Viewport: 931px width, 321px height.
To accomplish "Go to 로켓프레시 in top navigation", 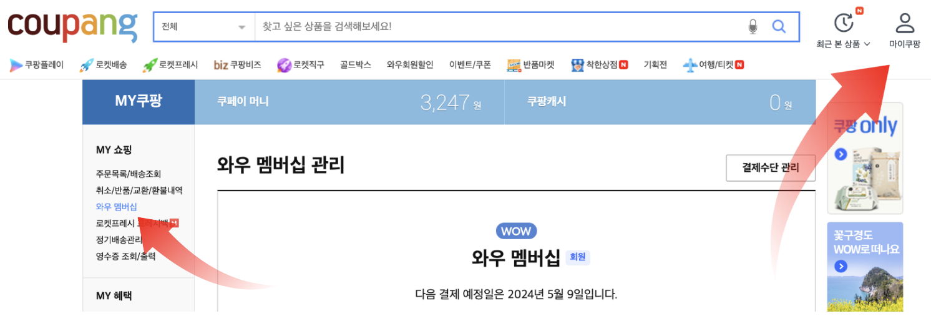I will point(170,64).
